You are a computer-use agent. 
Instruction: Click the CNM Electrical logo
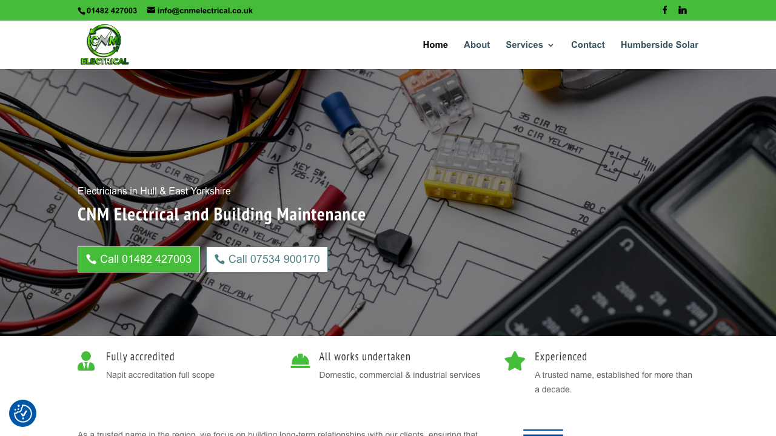[x=104, y=44]
